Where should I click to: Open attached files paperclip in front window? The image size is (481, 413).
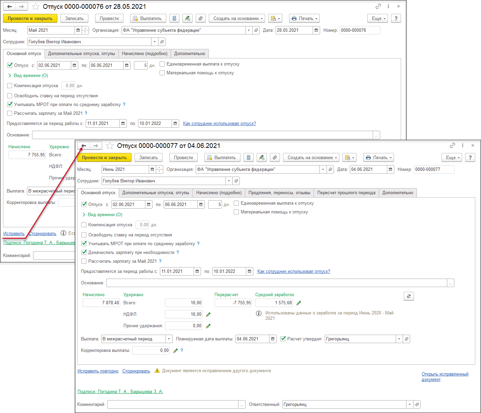(x=275, y=157)
